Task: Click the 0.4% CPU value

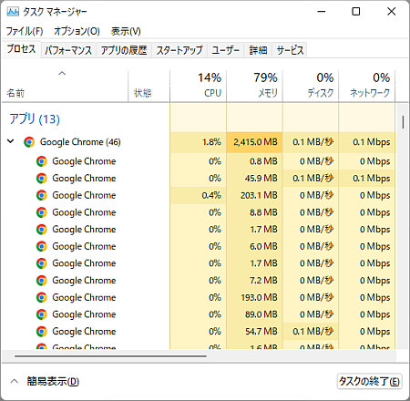Action: (211, 195)
